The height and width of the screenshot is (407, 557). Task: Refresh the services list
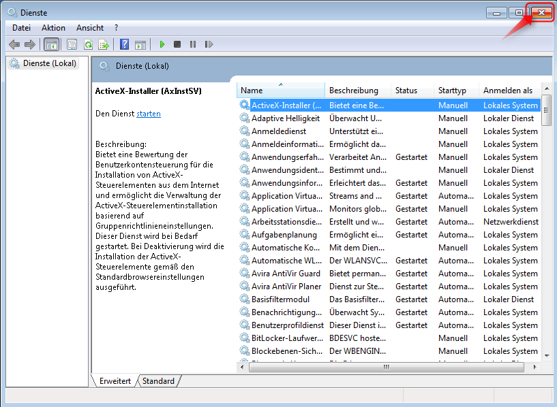click(88, 44)
